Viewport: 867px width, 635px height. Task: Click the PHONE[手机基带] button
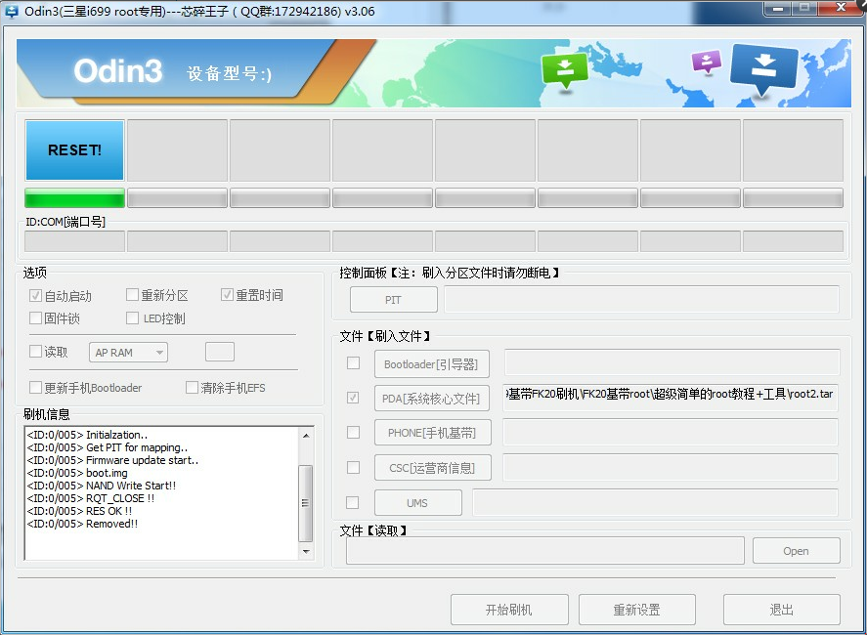point(431,433)
